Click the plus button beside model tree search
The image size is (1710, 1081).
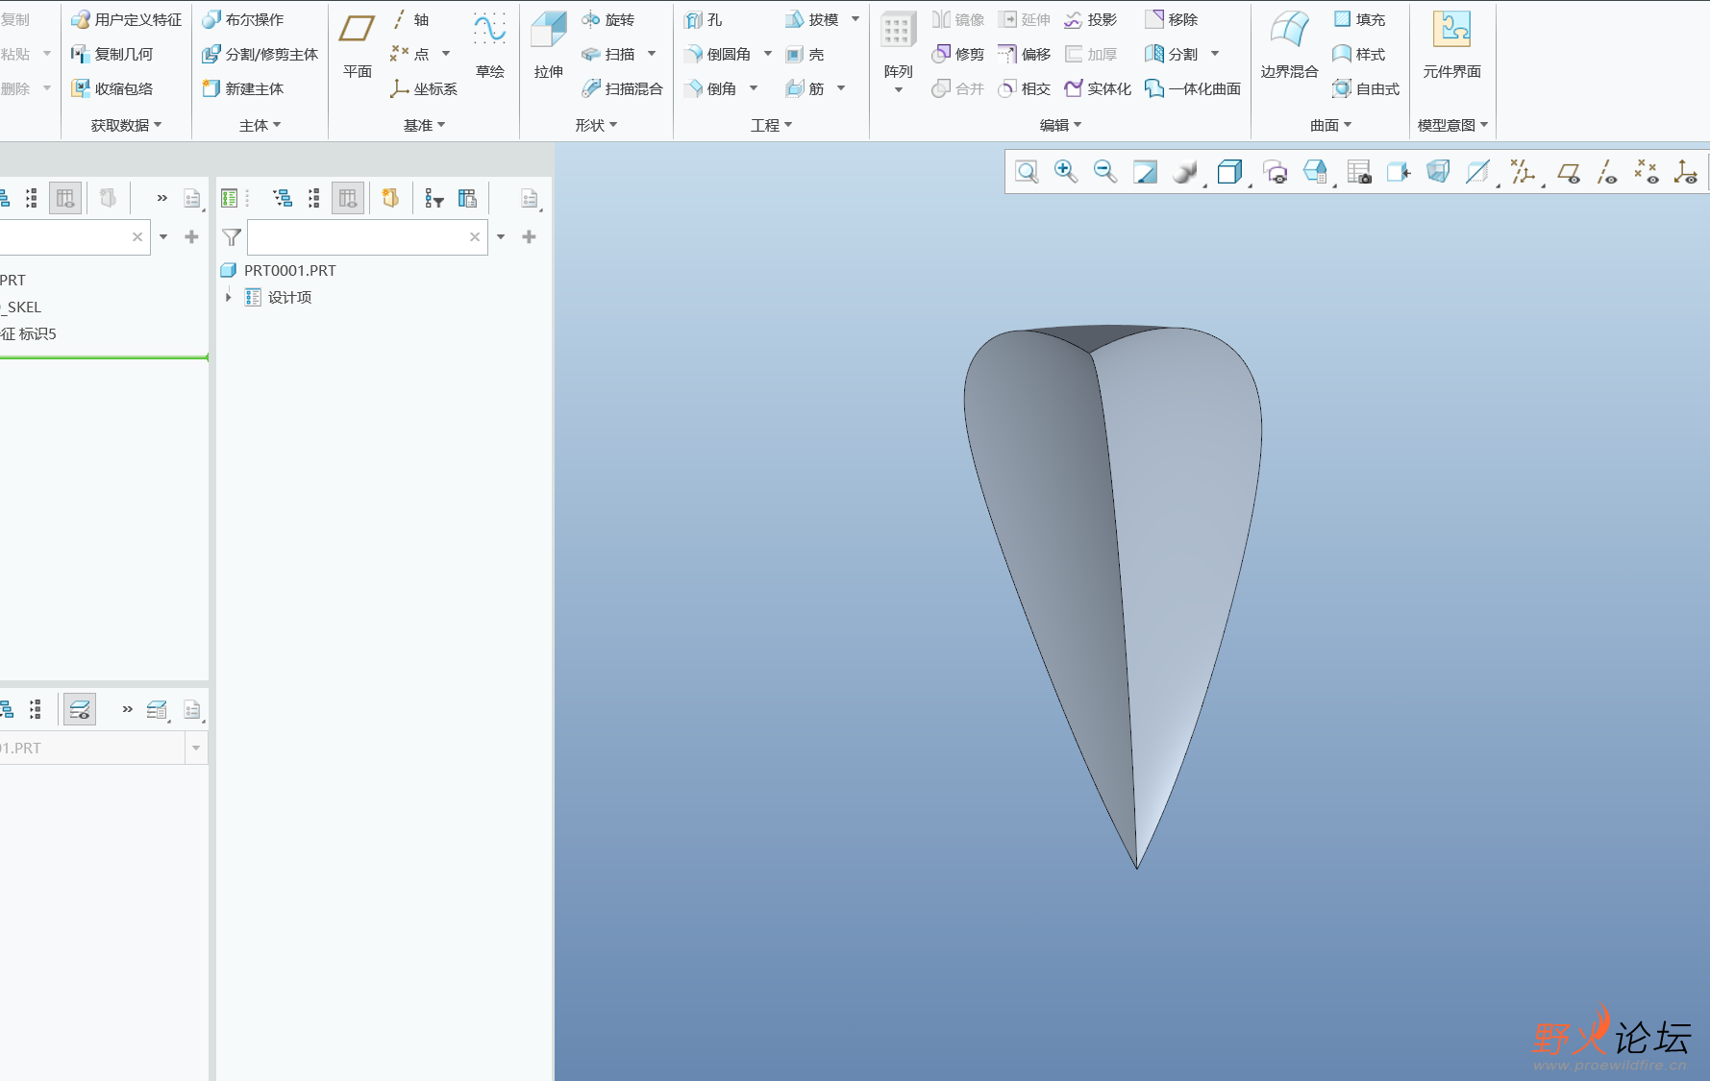click(x=529, y=236)
